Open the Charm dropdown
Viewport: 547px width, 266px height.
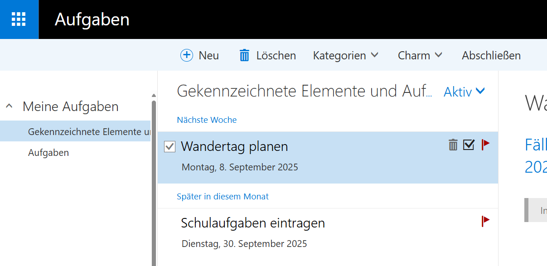click(x=420, y=55)
